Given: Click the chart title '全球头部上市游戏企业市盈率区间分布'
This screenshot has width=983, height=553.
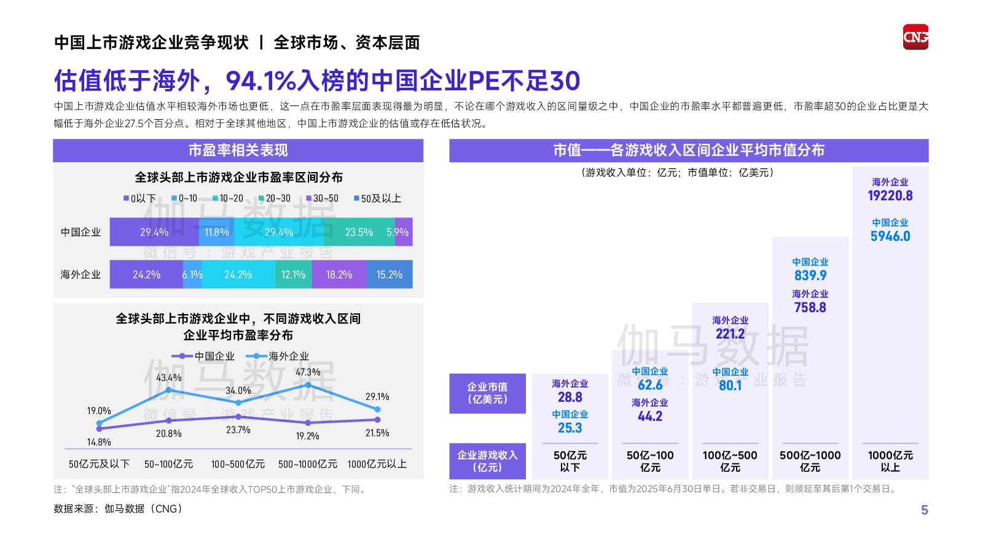Looking at the screenshot, I should (x=238, y=178).
